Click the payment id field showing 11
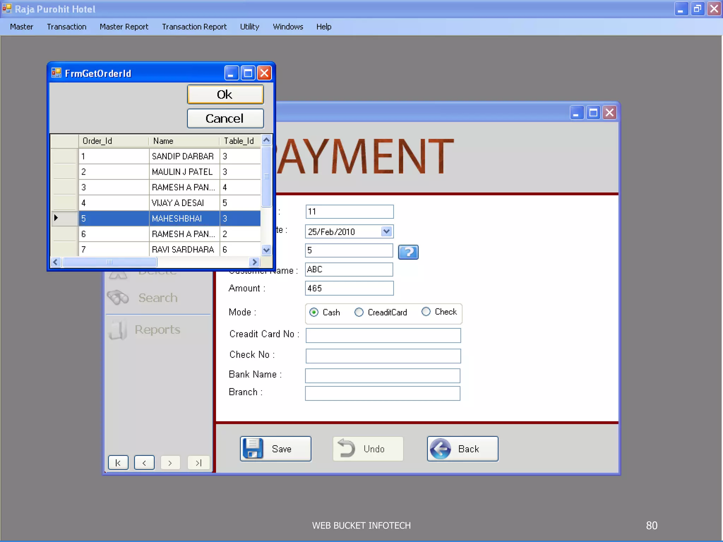This screenshot has width=723, height=542. (x=349, y=211)
